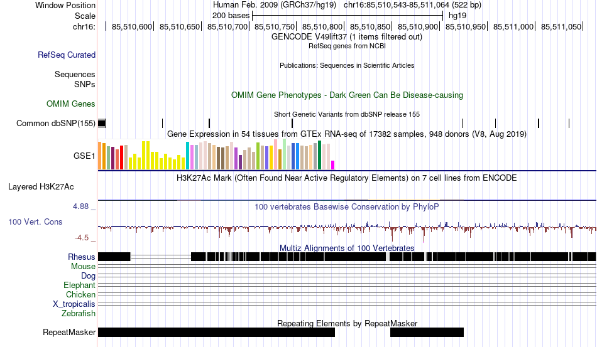Select the Dog alignment label

[88, 275]
